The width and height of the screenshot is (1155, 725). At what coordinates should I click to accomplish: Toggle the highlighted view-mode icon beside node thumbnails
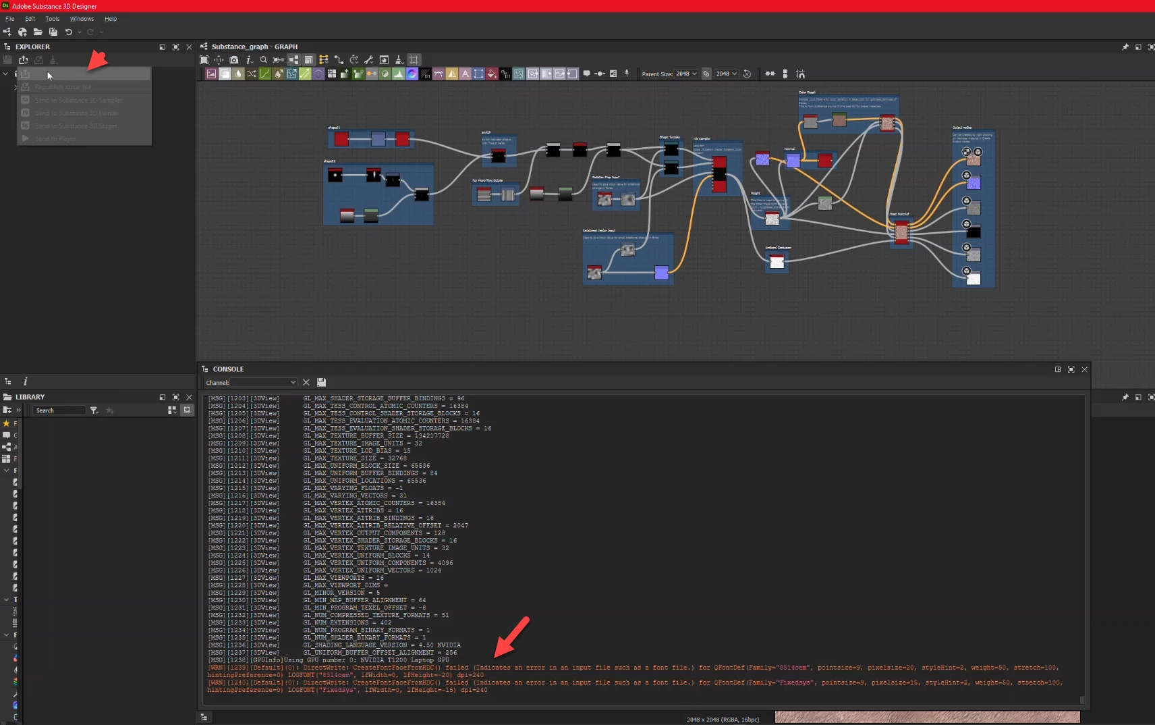308,60
